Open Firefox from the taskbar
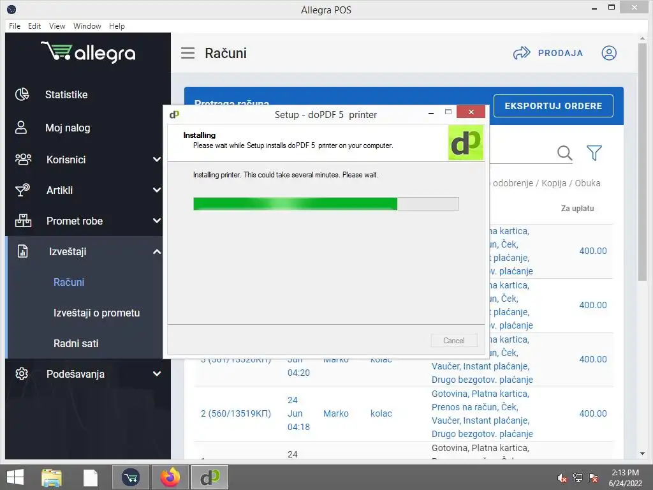 (x=170, y=477)
